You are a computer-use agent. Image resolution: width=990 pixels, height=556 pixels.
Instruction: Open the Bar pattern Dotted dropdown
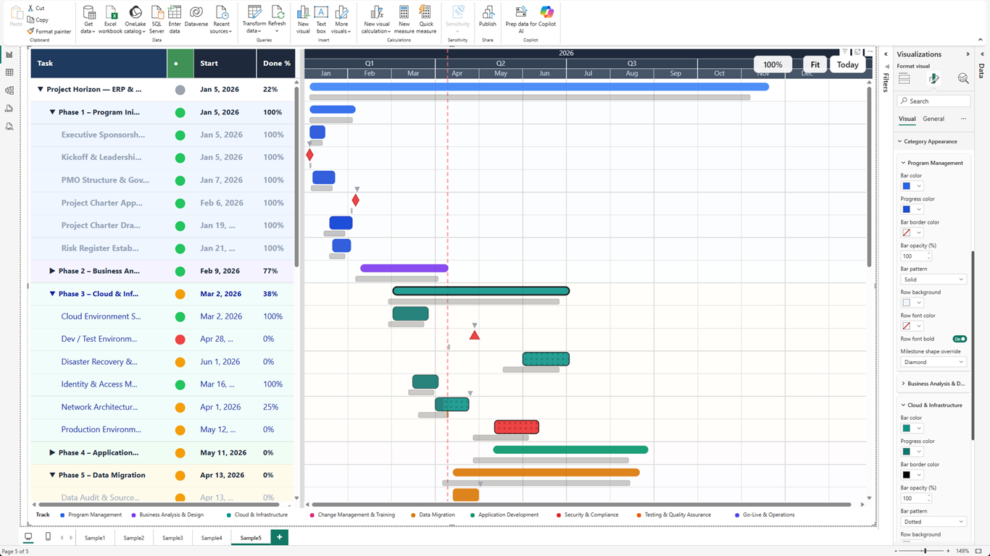pos(933,521)
